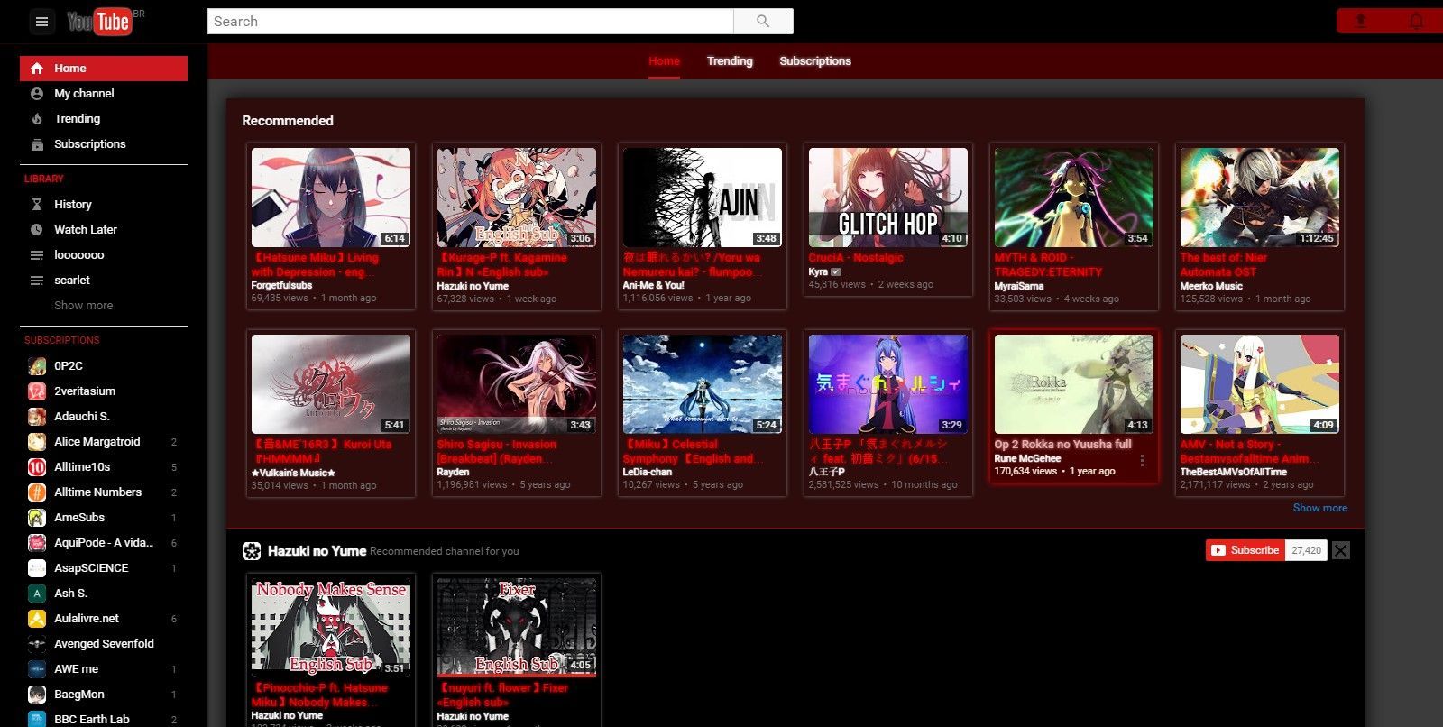Open the Watch Later playlist

(x=104, y=230)
